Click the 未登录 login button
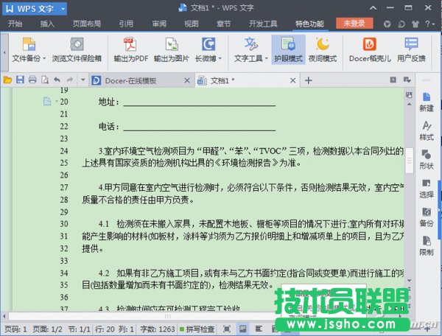The width and height of the screenshot is (442, 336). tap(354, 23)
